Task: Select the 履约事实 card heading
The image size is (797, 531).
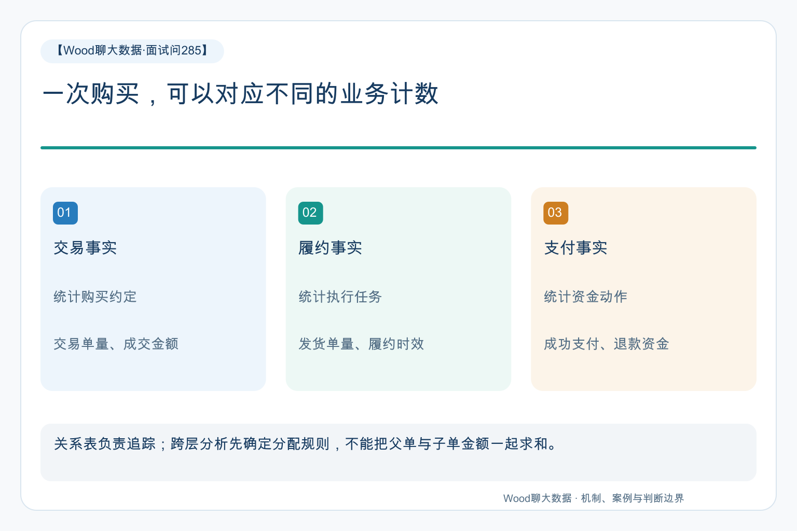Action: [x=330, y=248]
